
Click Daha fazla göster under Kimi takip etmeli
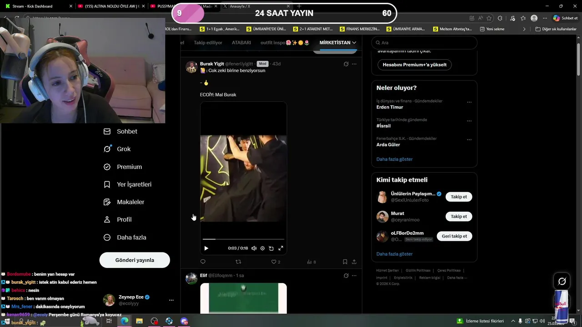[x=395, y=254]
